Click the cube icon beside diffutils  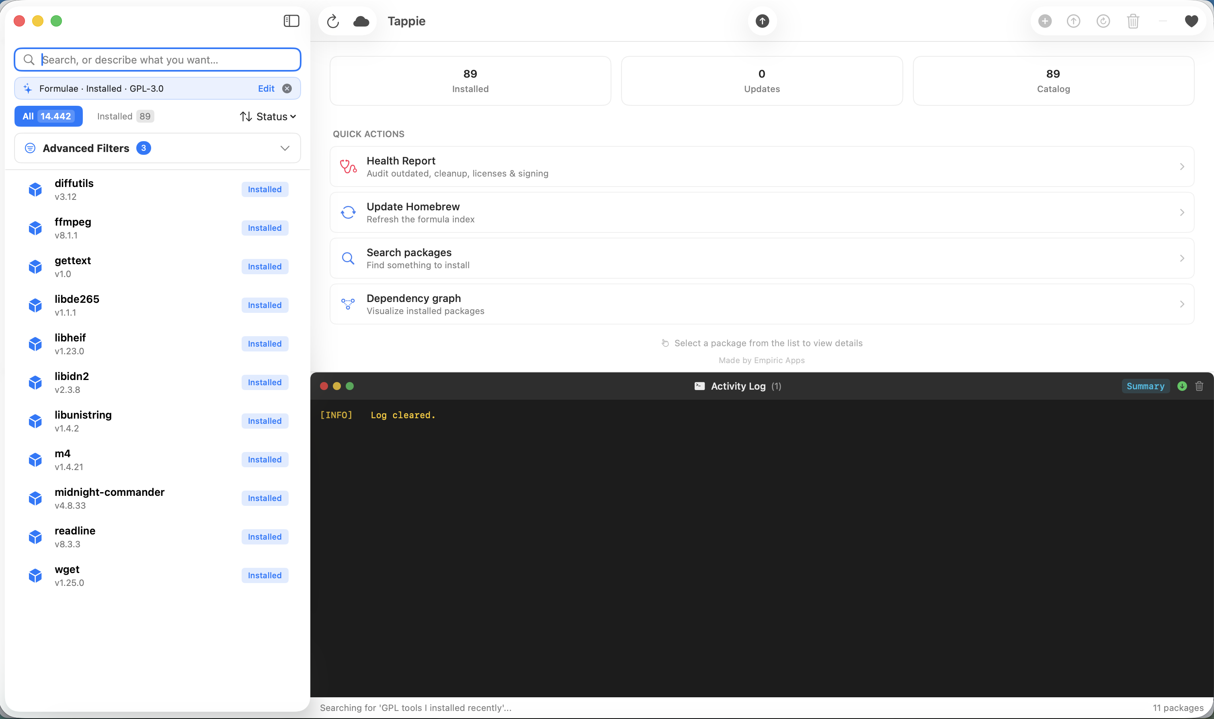click(x=35, y=189)
